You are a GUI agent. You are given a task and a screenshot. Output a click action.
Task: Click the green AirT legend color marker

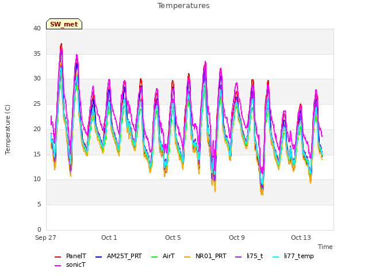coord(155,257)
